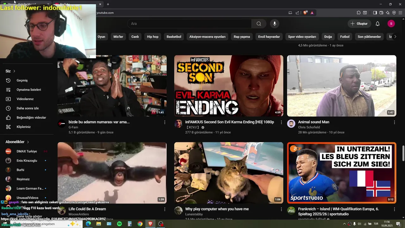Select the Doğa chip
This screenshot has width=405, height=228.
pos(328,37)
